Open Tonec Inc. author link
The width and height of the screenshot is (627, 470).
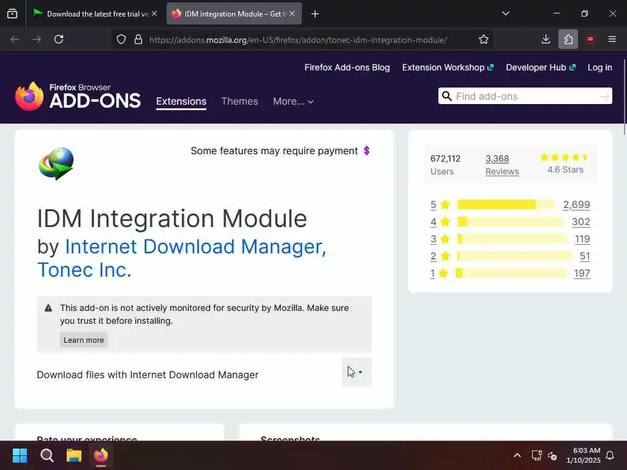[x=84, y=270]
